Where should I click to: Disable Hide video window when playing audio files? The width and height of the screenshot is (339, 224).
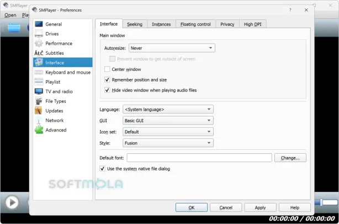107,90
